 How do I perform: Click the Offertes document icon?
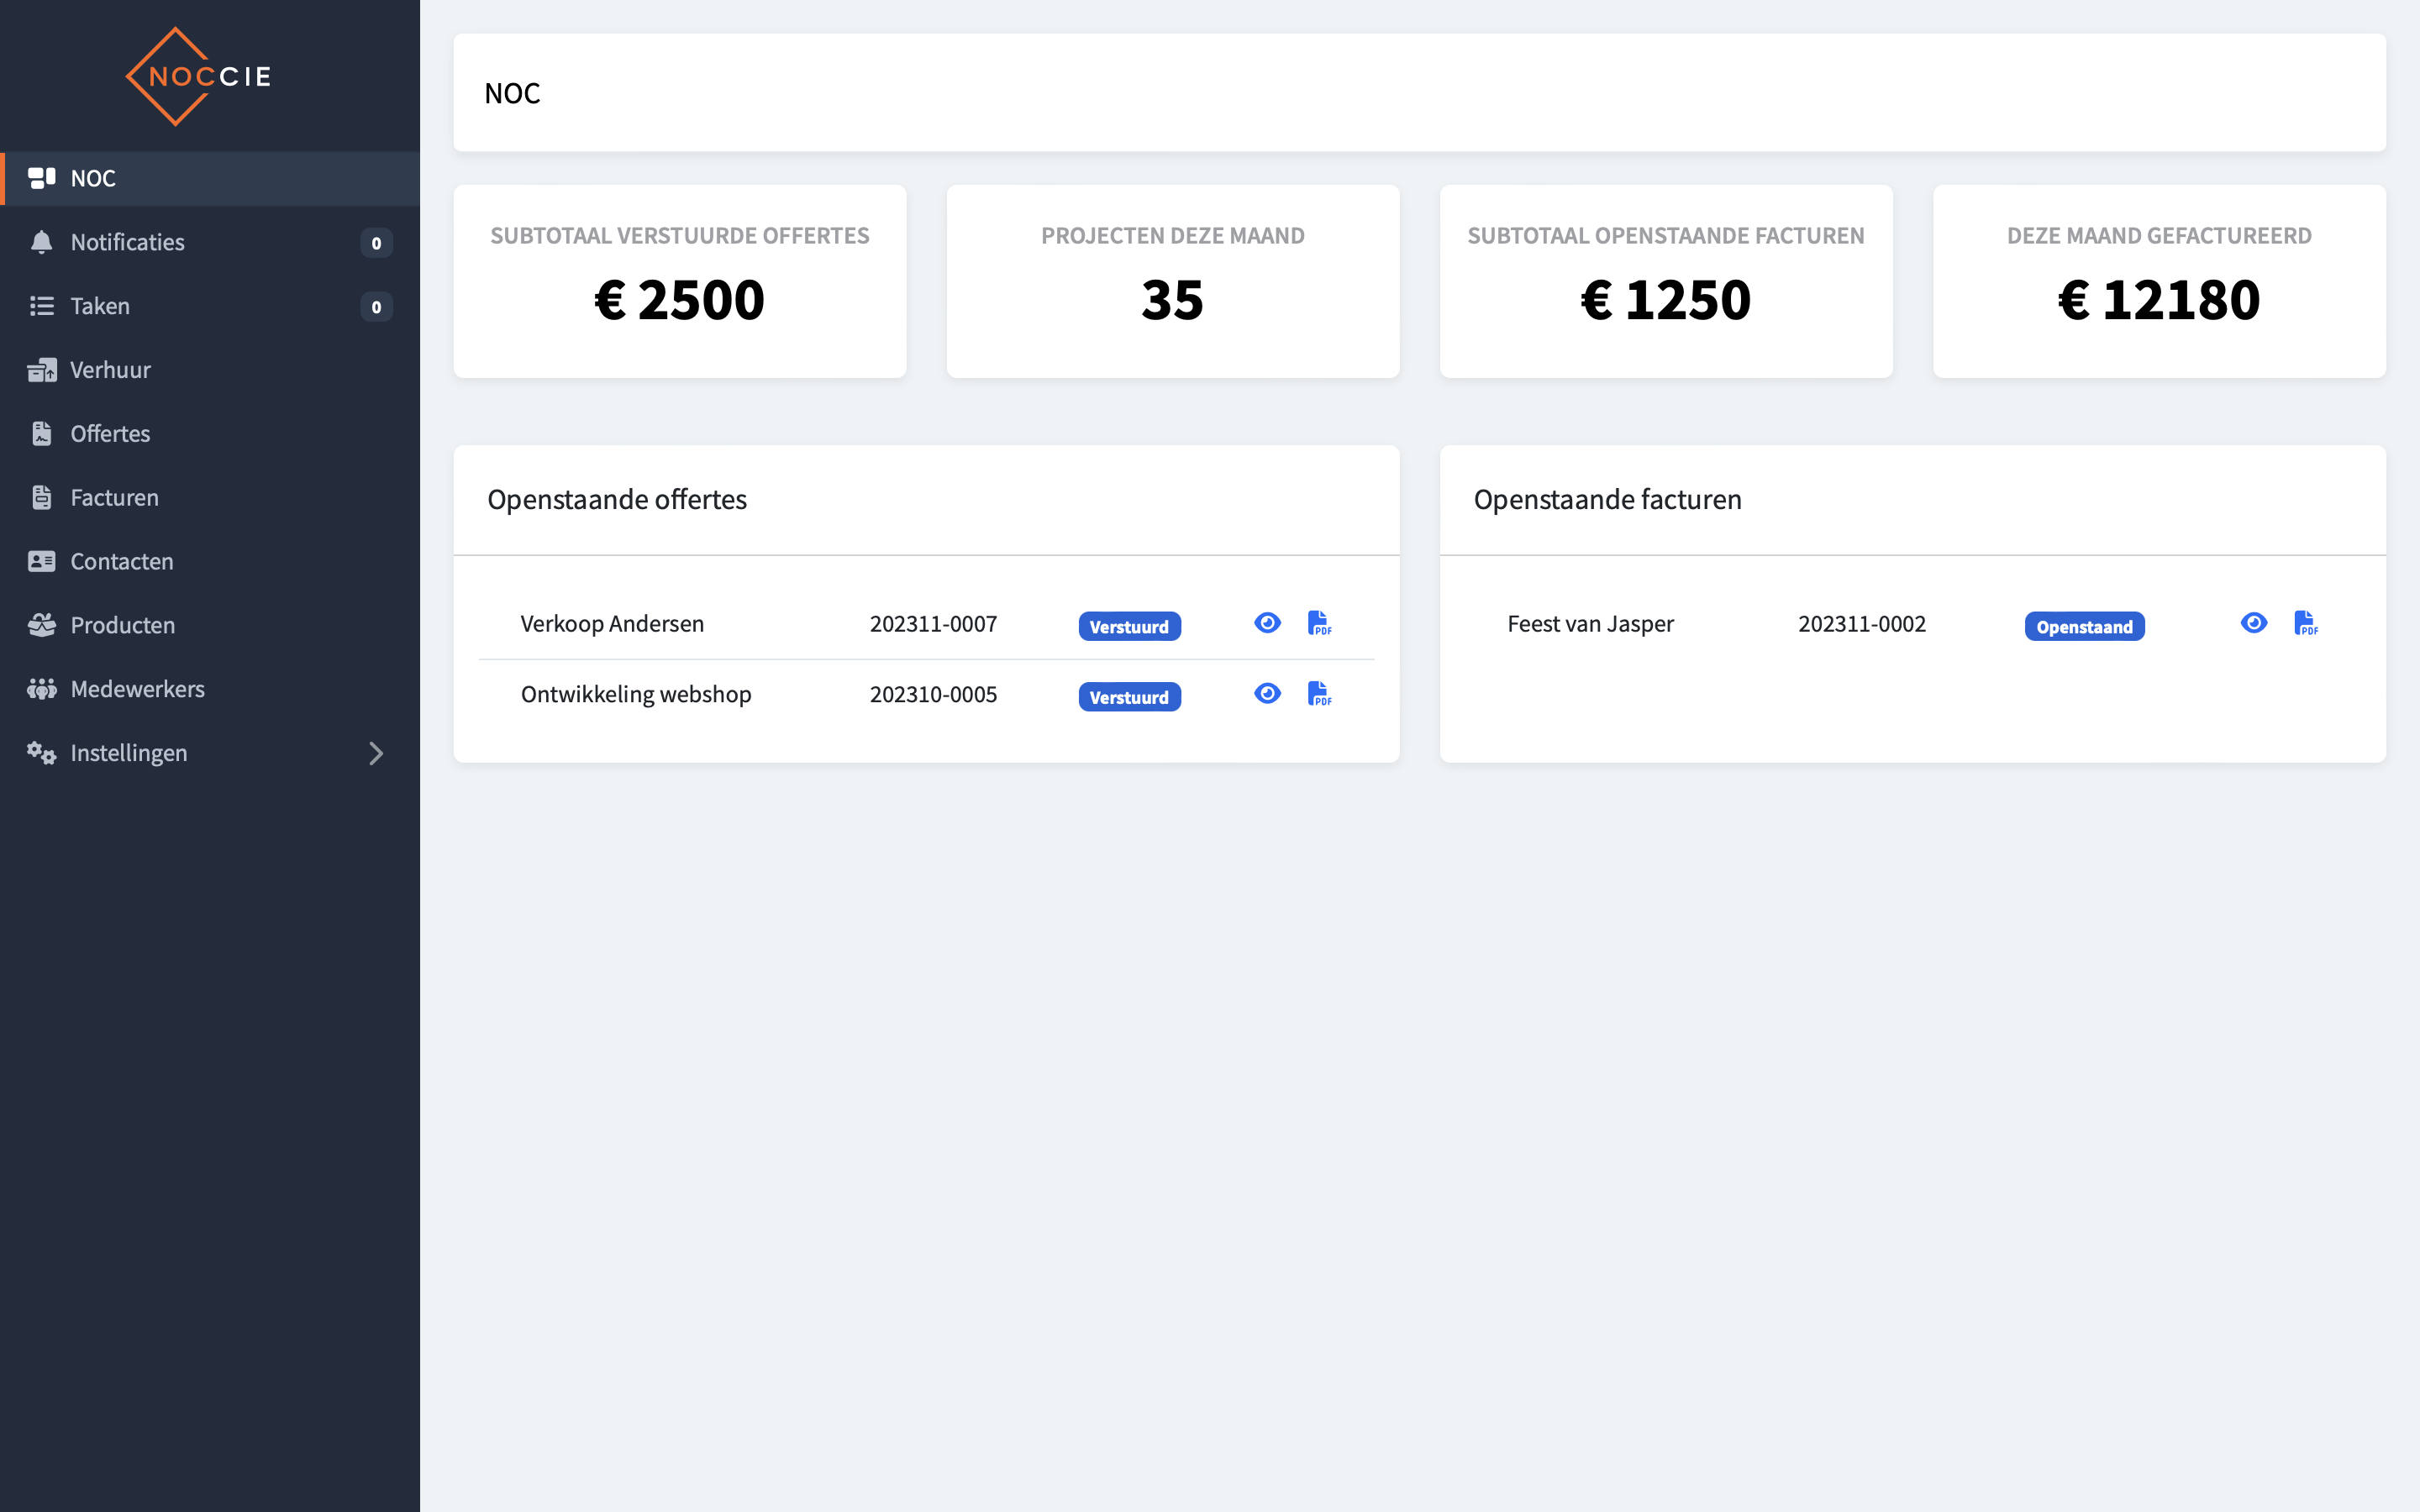pos(41,434)
